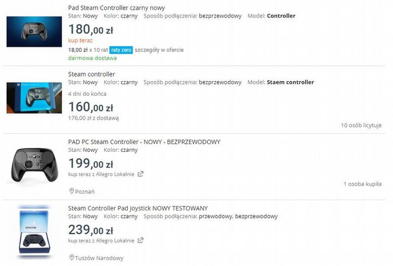Open thumbnail of the boxed 160 zł controller
The height and width of the screenshot is (266, 393).
(34, 97)
